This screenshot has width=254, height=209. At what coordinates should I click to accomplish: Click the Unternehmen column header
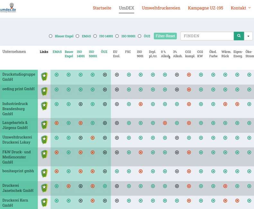tap(14, 51)
